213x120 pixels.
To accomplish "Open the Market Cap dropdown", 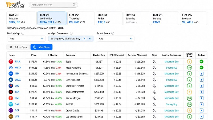I will [x=26, y=39].
